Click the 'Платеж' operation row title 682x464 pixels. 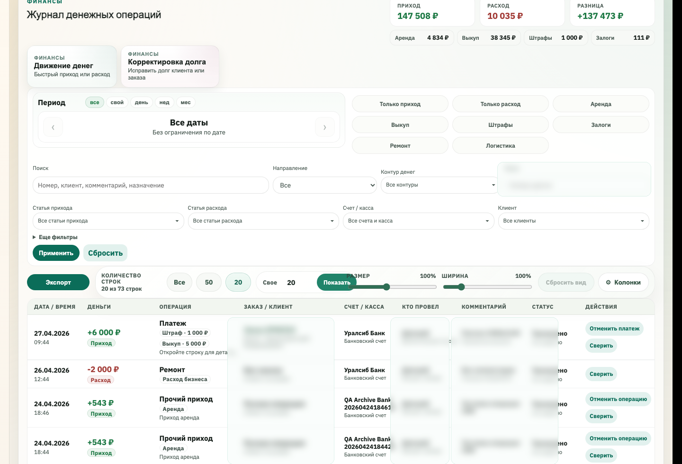173,323
